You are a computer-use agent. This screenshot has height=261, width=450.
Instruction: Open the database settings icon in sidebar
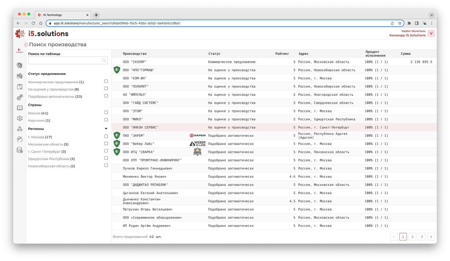(20, 150)
